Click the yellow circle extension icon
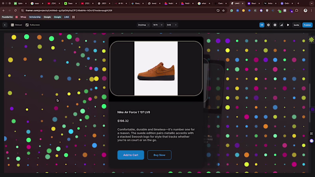Image resolution: width=315 pixels, height=177 pixels. (x=243, y=11)
